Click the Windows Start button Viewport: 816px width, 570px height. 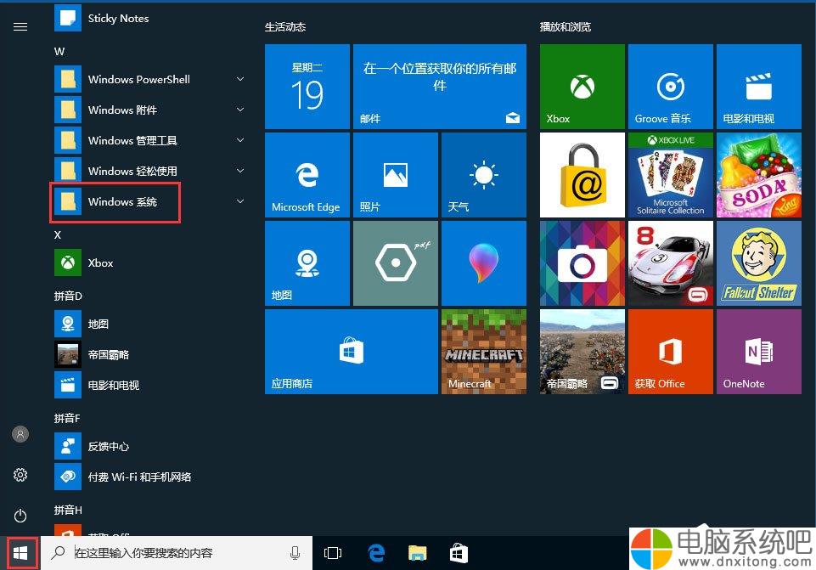coord(20,553)
